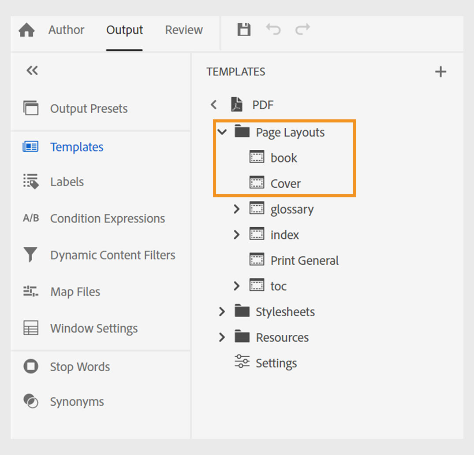This screenshot has height=455, width=474.
Task: Open the Settings item in the template tree
Action: coord(276,363)
